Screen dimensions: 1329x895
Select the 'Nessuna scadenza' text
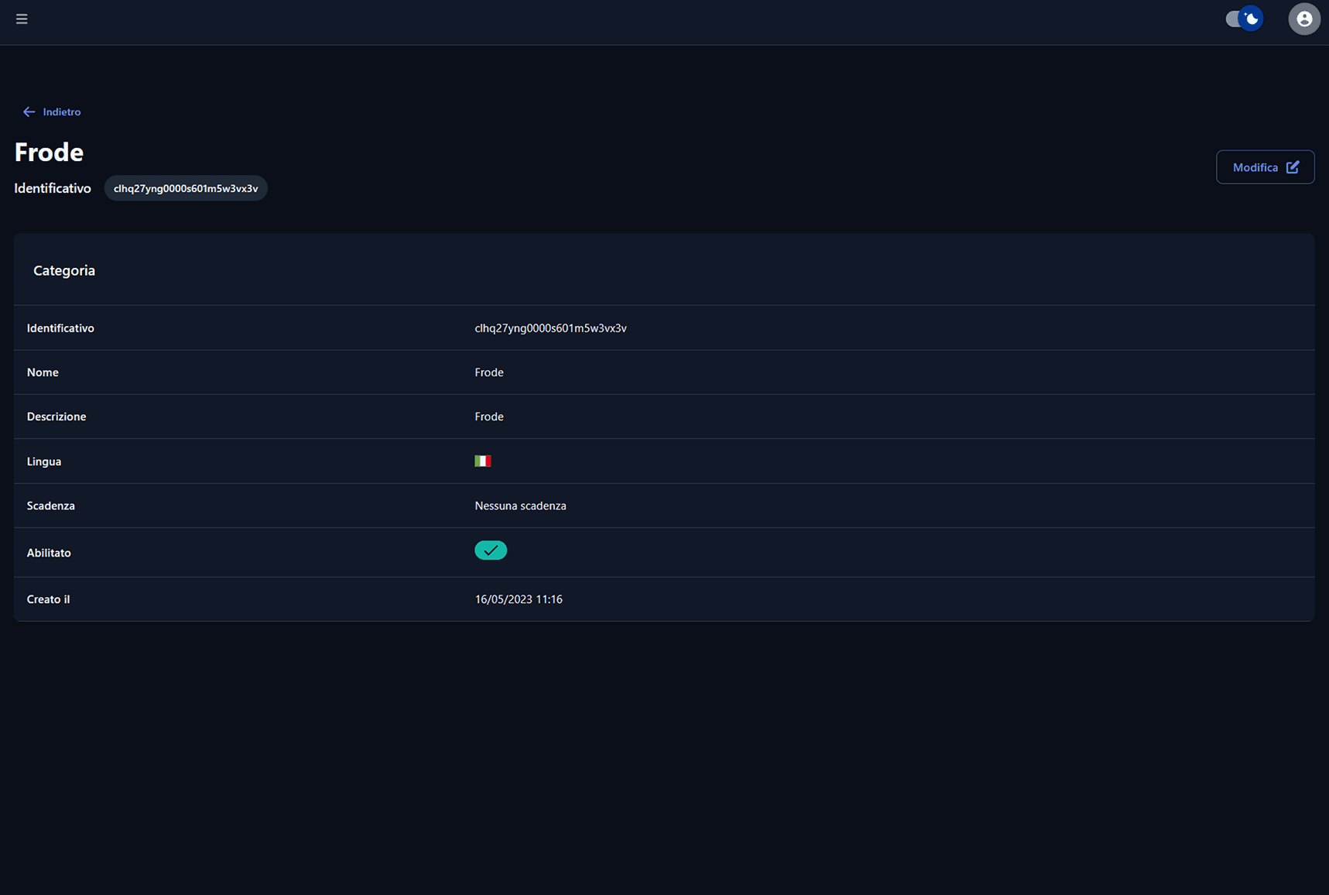coord(520,506)
